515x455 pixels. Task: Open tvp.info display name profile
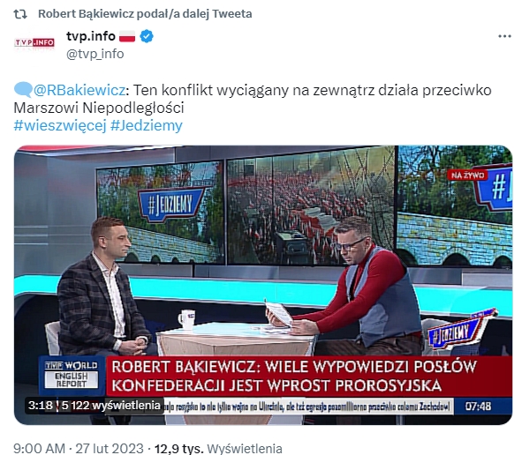[91, 36]
